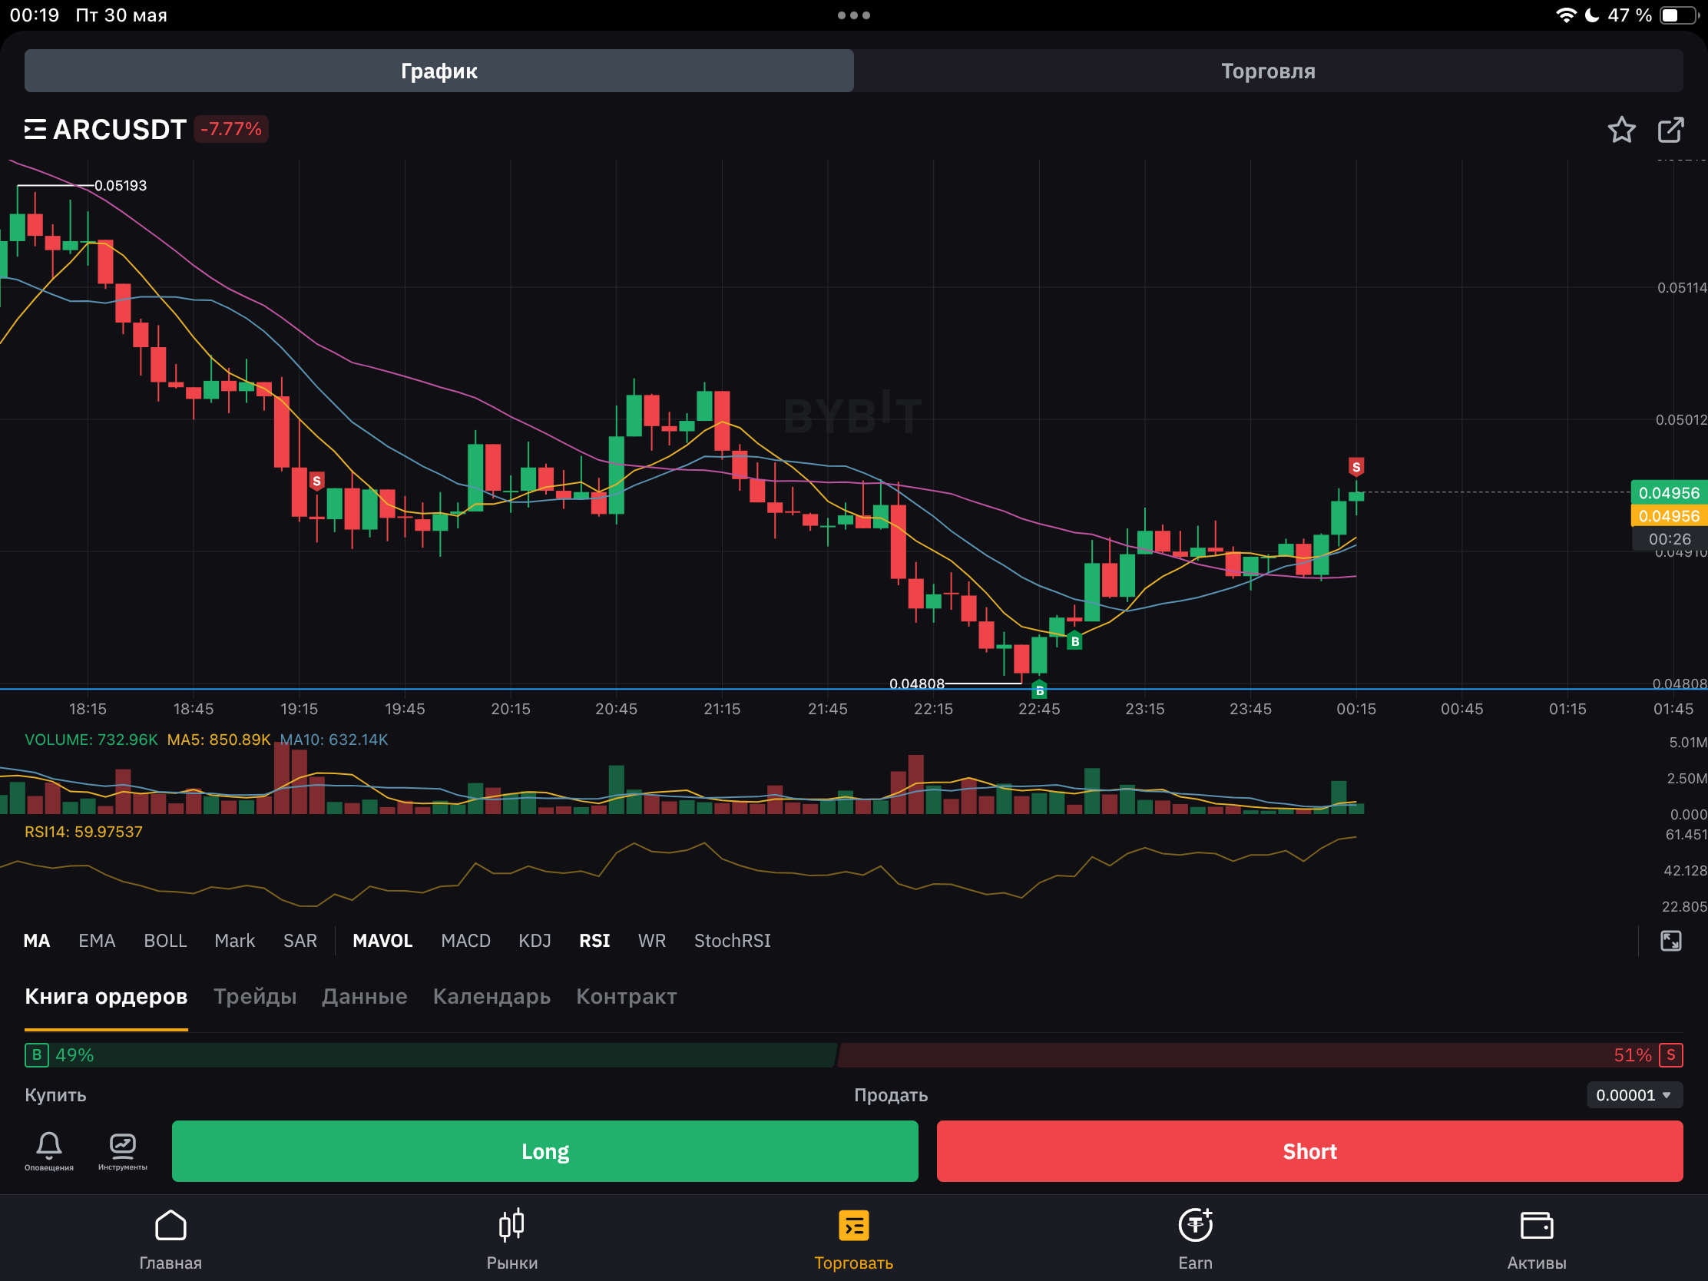The height and width of the screenshot is (1281, 1708).
Task: Disable the RSI sub-indicator
Action: point(594,941)
